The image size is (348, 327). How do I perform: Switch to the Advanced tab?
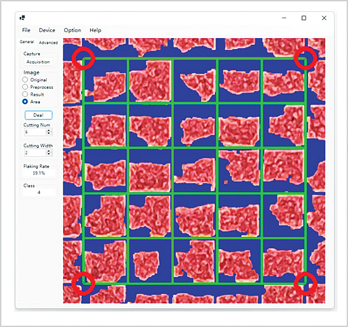coord(48,43)
